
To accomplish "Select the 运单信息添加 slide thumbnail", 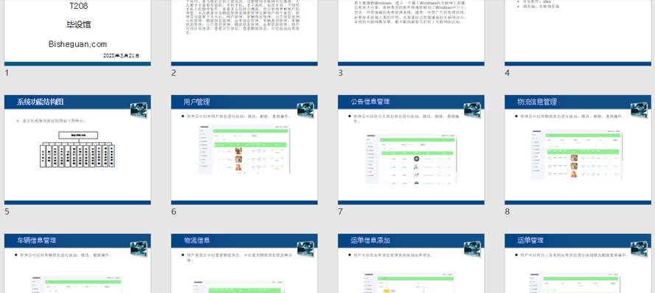I will click(411, 264).
